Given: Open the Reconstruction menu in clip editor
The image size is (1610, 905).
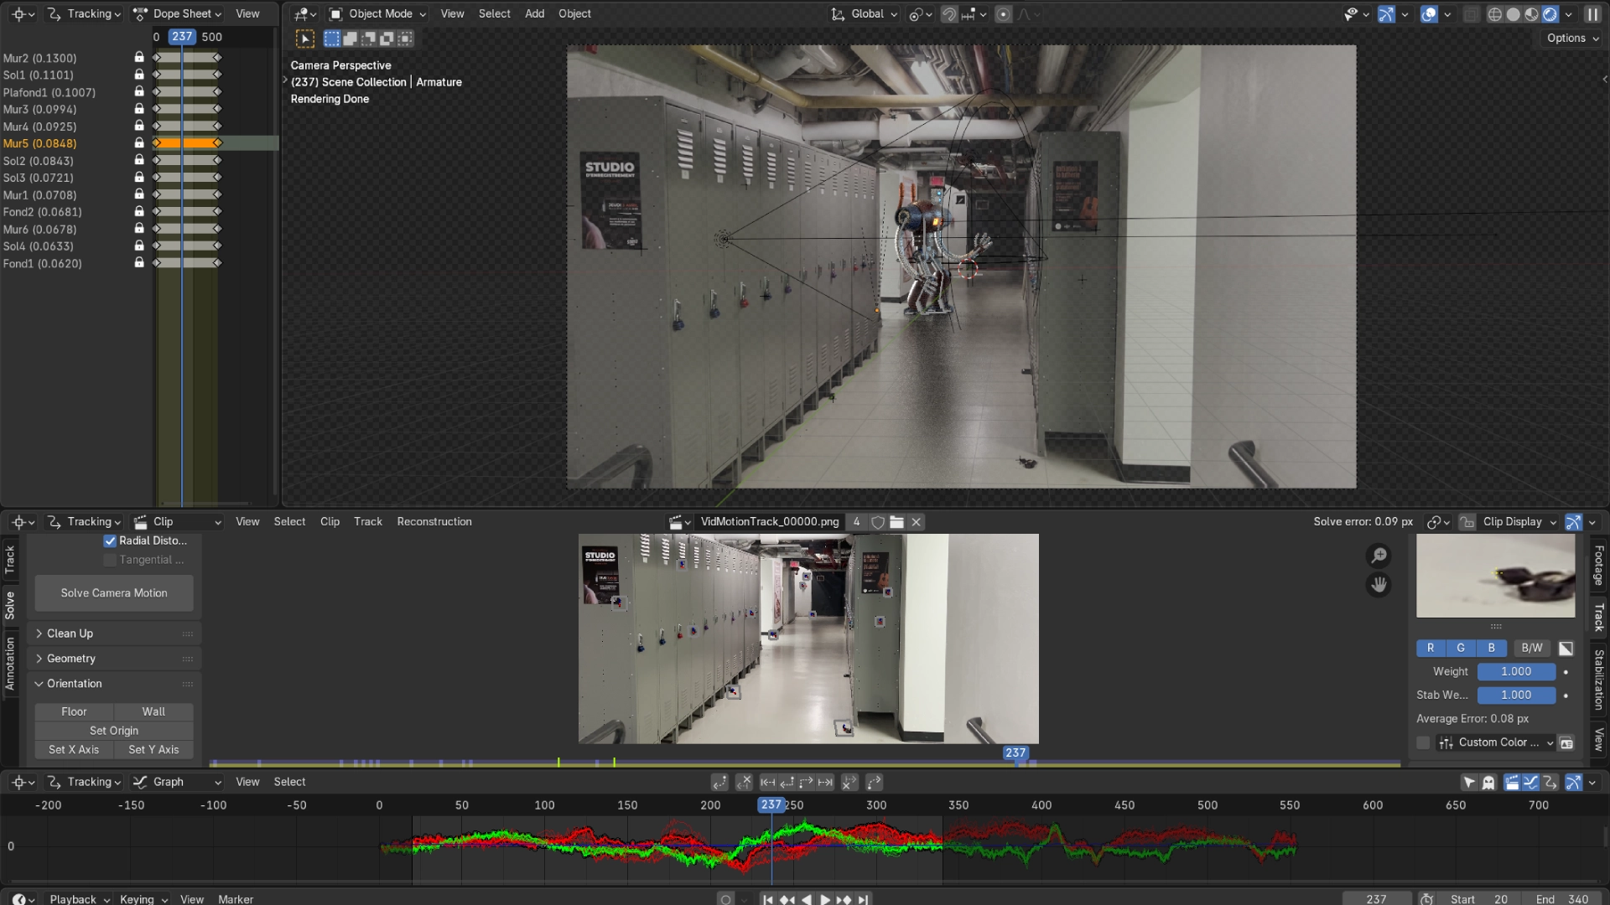Looking at the screenshot, I should click(x=434, y=521).
